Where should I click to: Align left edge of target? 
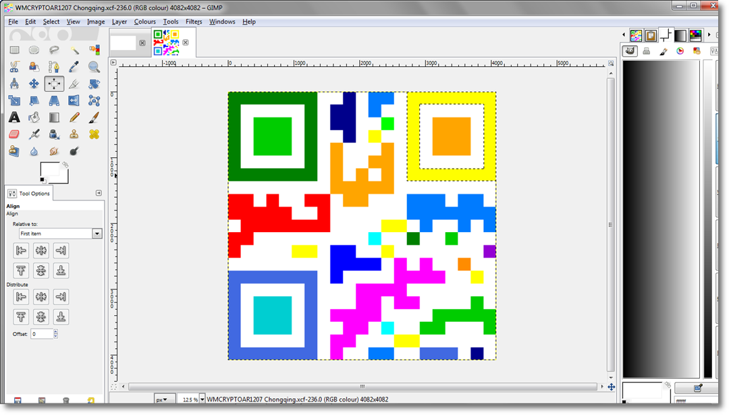21,250
